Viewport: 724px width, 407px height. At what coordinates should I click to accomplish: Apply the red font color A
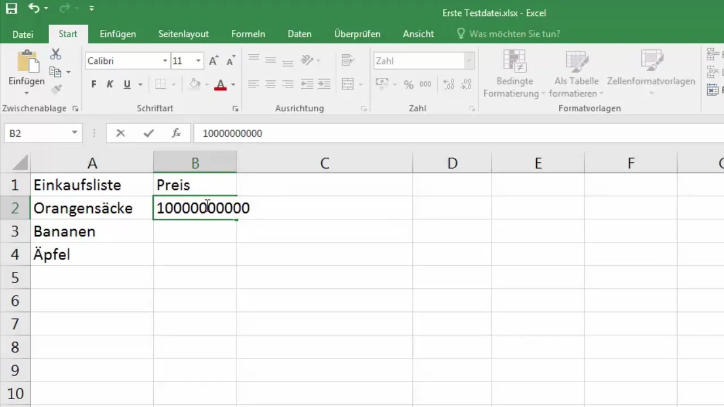[x=221, y=84]
